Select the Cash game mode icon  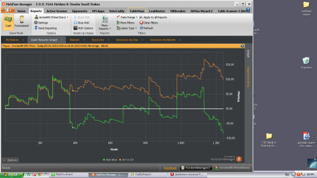(x=8, y=22)
